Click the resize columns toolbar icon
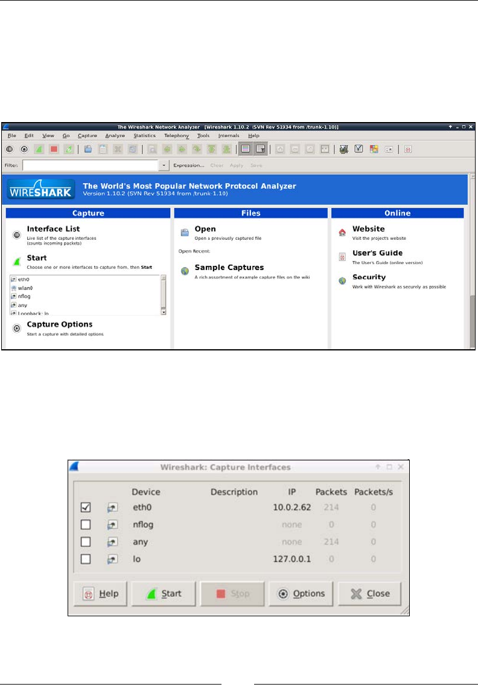 point(325,149)
